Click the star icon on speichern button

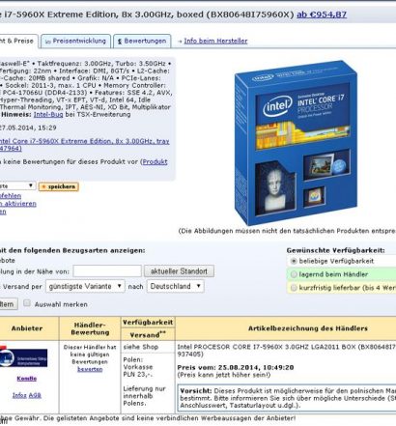click(x=42, y=186)
